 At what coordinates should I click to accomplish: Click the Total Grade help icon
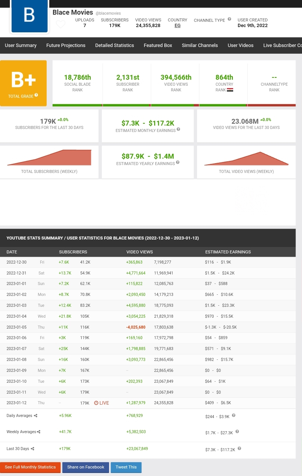click(x=36, y=95)
